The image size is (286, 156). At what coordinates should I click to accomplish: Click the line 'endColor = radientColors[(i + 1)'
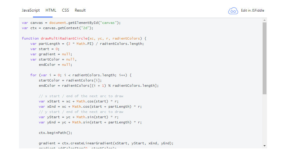coord(99,86)
